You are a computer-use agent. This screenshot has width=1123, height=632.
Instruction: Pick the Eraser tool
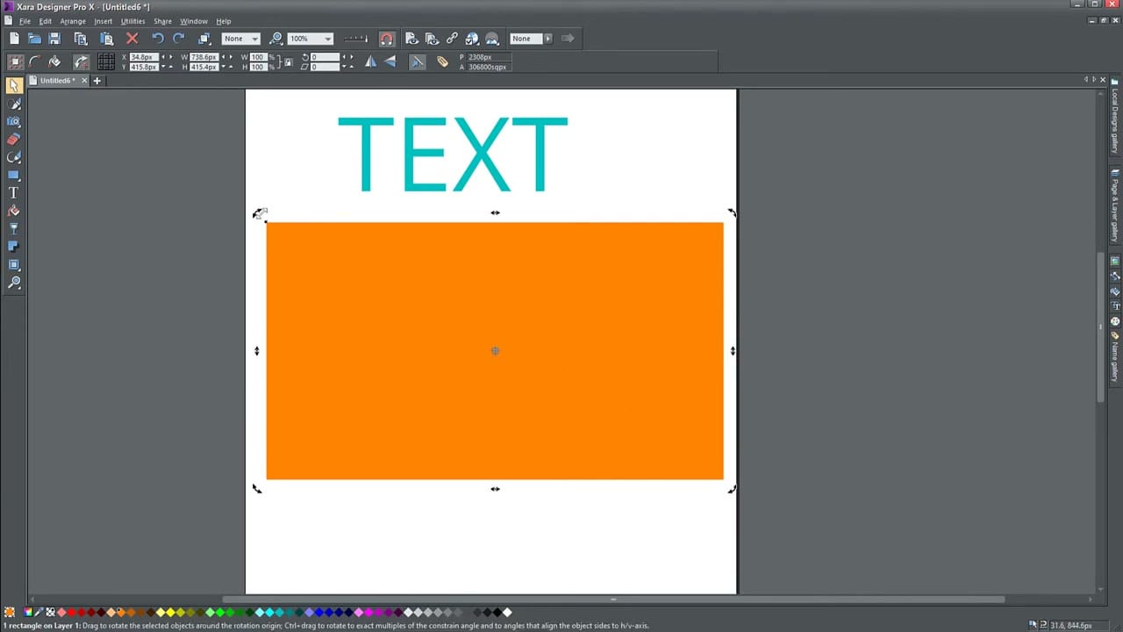(14, 139)
